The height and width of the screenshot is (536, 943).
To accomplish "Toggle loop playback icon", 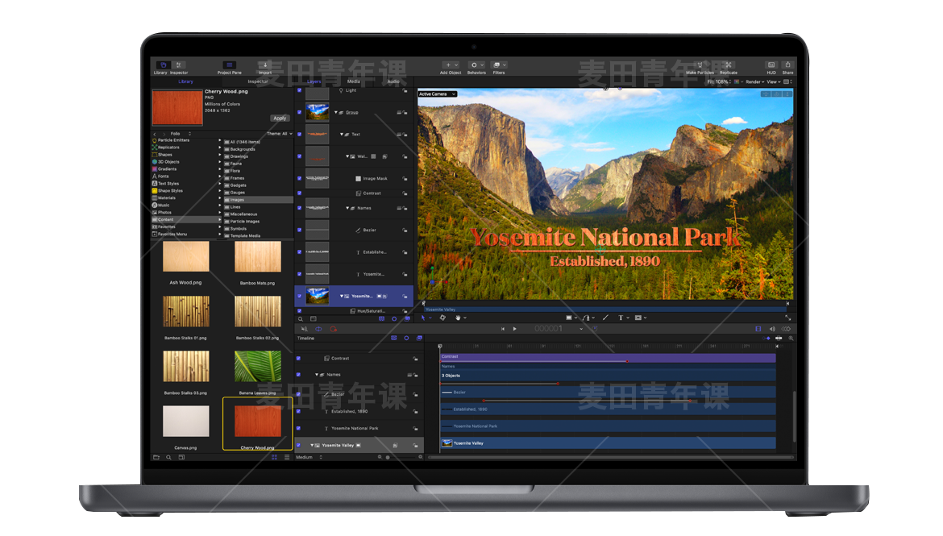I will click(x=318, y=329).
